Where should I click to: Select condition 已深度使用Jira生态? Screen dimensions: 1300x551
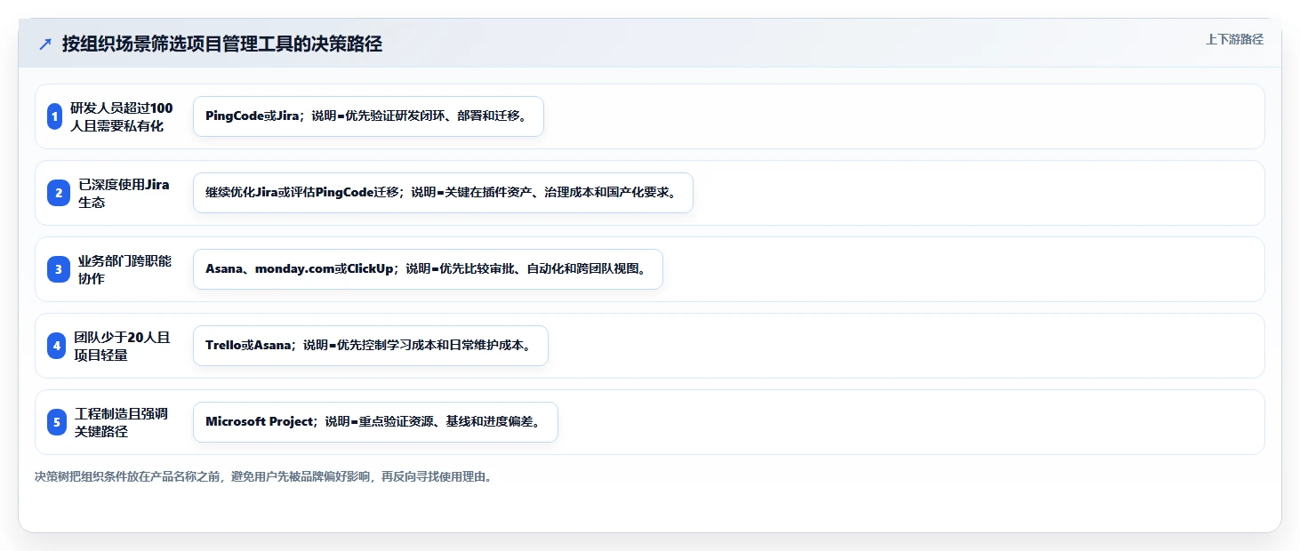(124, 193)
